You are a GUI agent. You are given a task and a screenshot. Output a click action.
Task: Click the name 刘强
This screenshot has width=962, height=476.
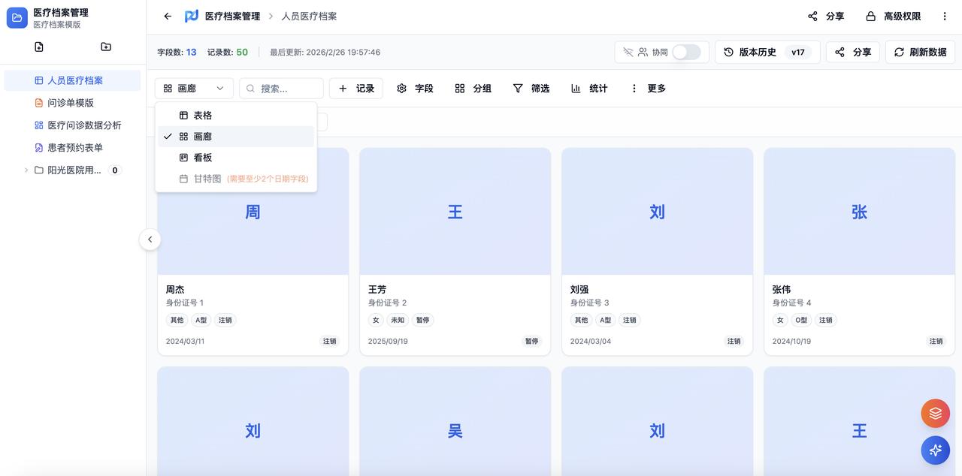579,289
